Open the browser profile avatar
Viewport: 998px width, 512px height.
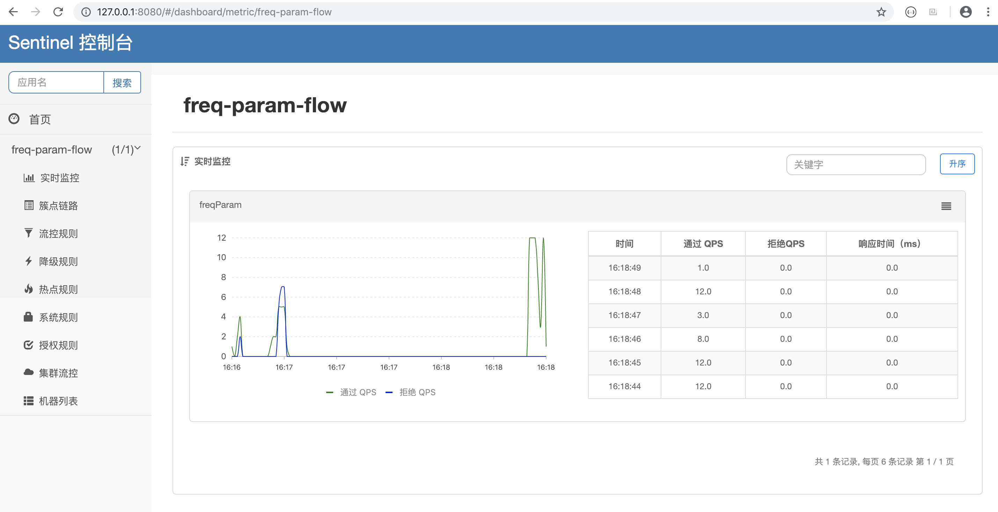coord(966,12)
